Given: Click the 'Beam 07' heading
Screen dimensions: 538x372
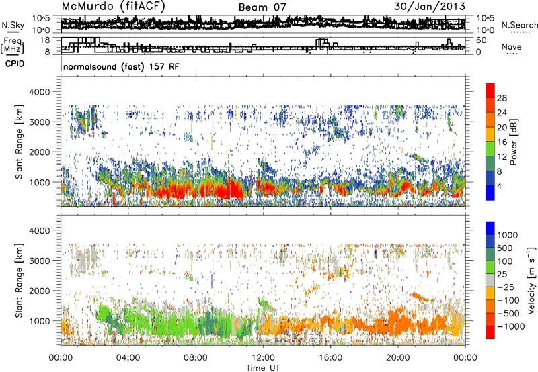Looking at the screenshot, I should [262, 7].
